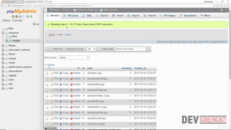Image resolution: width=231 pixels, height=130 pixels.
Task: Open Number of rows dropdown
Action: point(91,49)
